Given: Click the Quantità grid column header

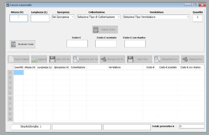Looking at the screenshot, I should tap(19, 67).
